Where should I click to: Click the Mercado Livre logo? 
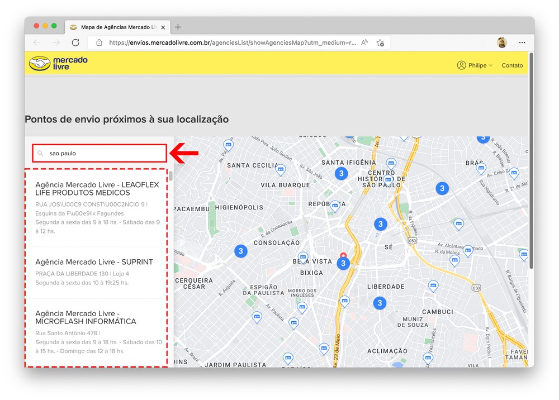tap(59, 63)
